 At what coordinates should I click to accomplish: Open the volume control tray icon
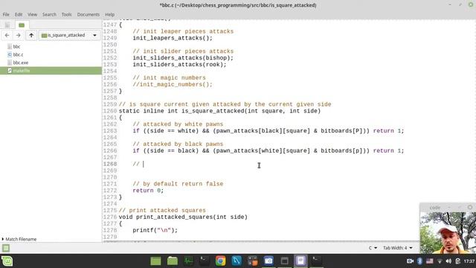pyautogui.click(x=448, y=261)
